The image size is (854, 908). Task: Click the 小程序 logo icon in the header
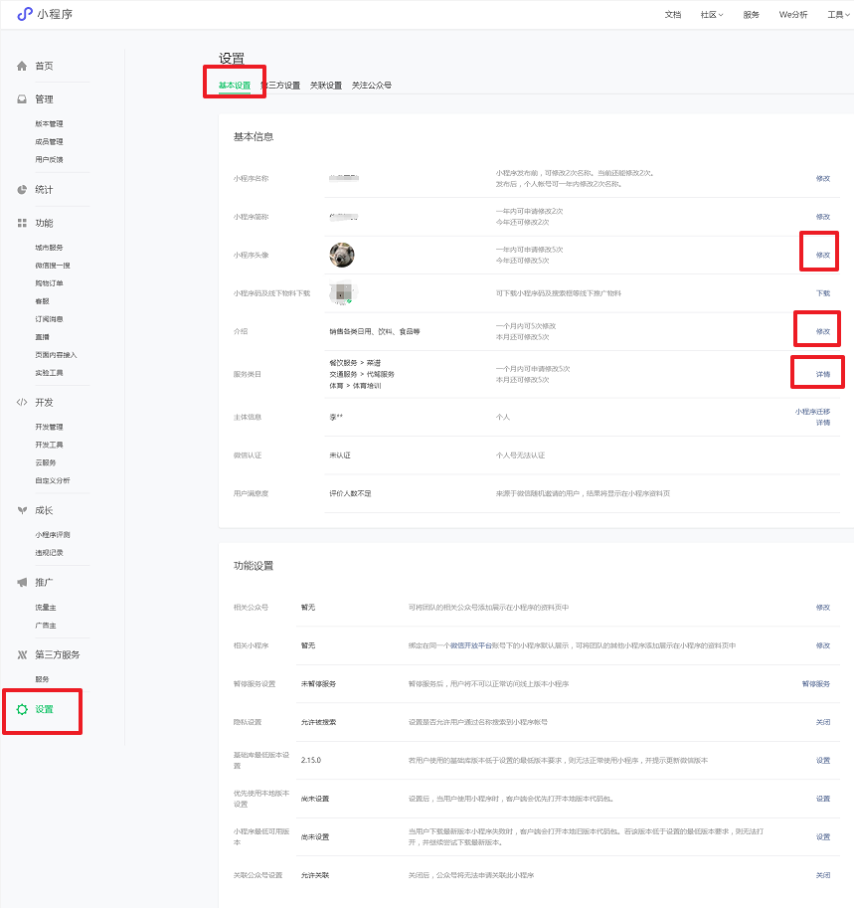24,14
